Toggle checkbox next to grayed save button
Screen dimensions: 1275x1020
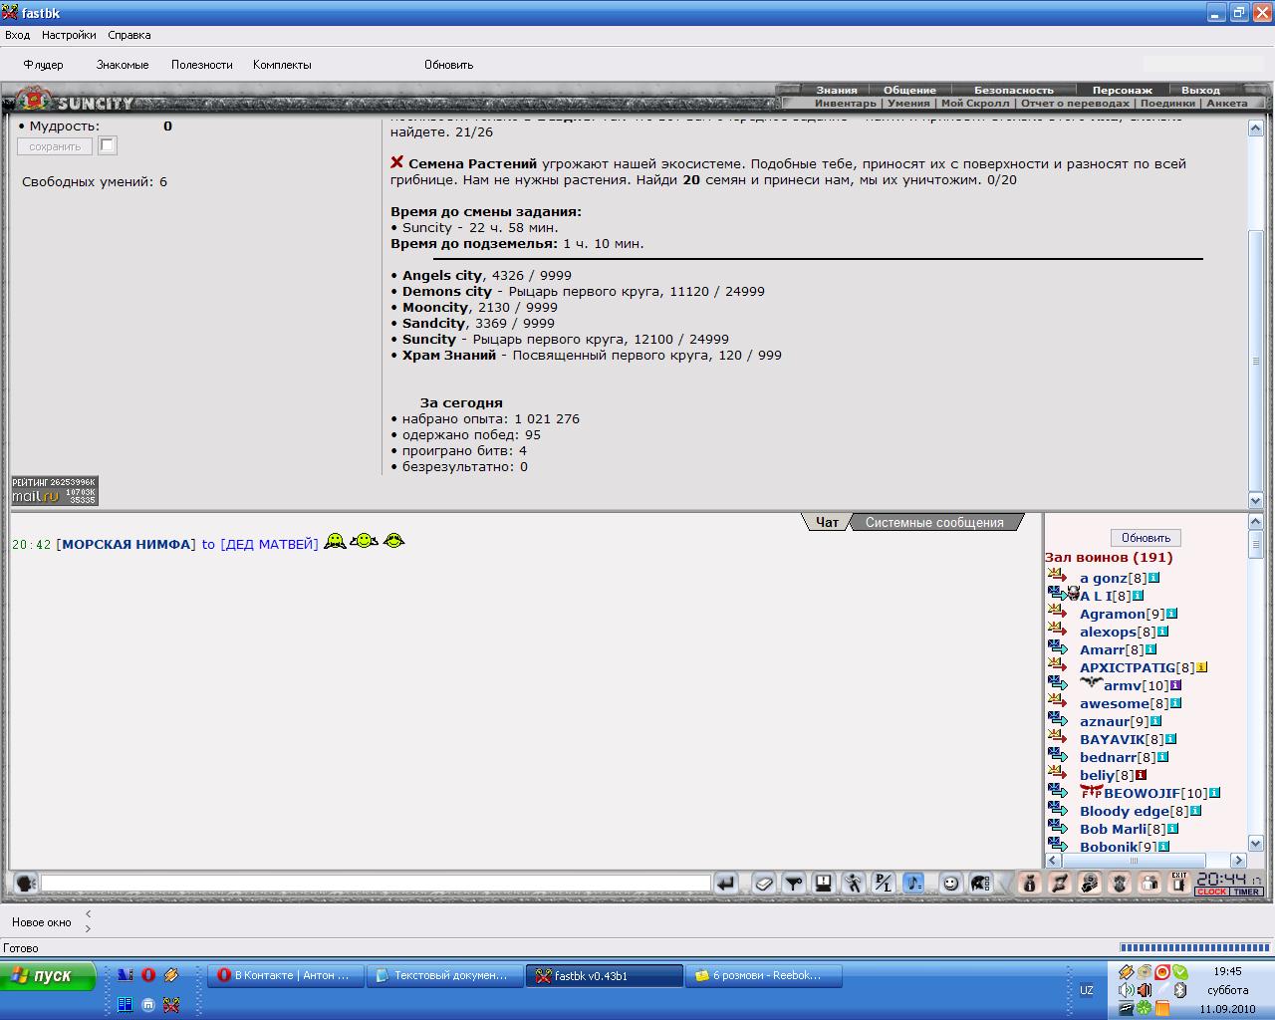108,145
